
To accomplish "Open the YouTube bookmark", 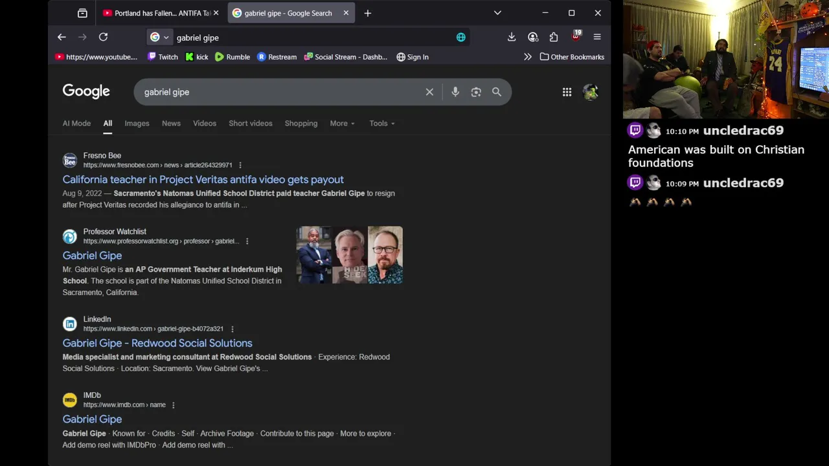I will coord(96,57).
